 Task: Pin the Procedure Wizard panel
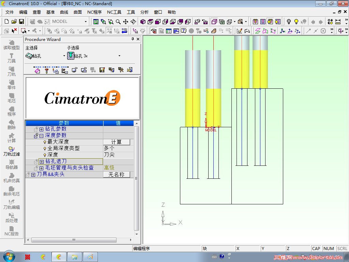pyautogui.click(x=133, y=39)
